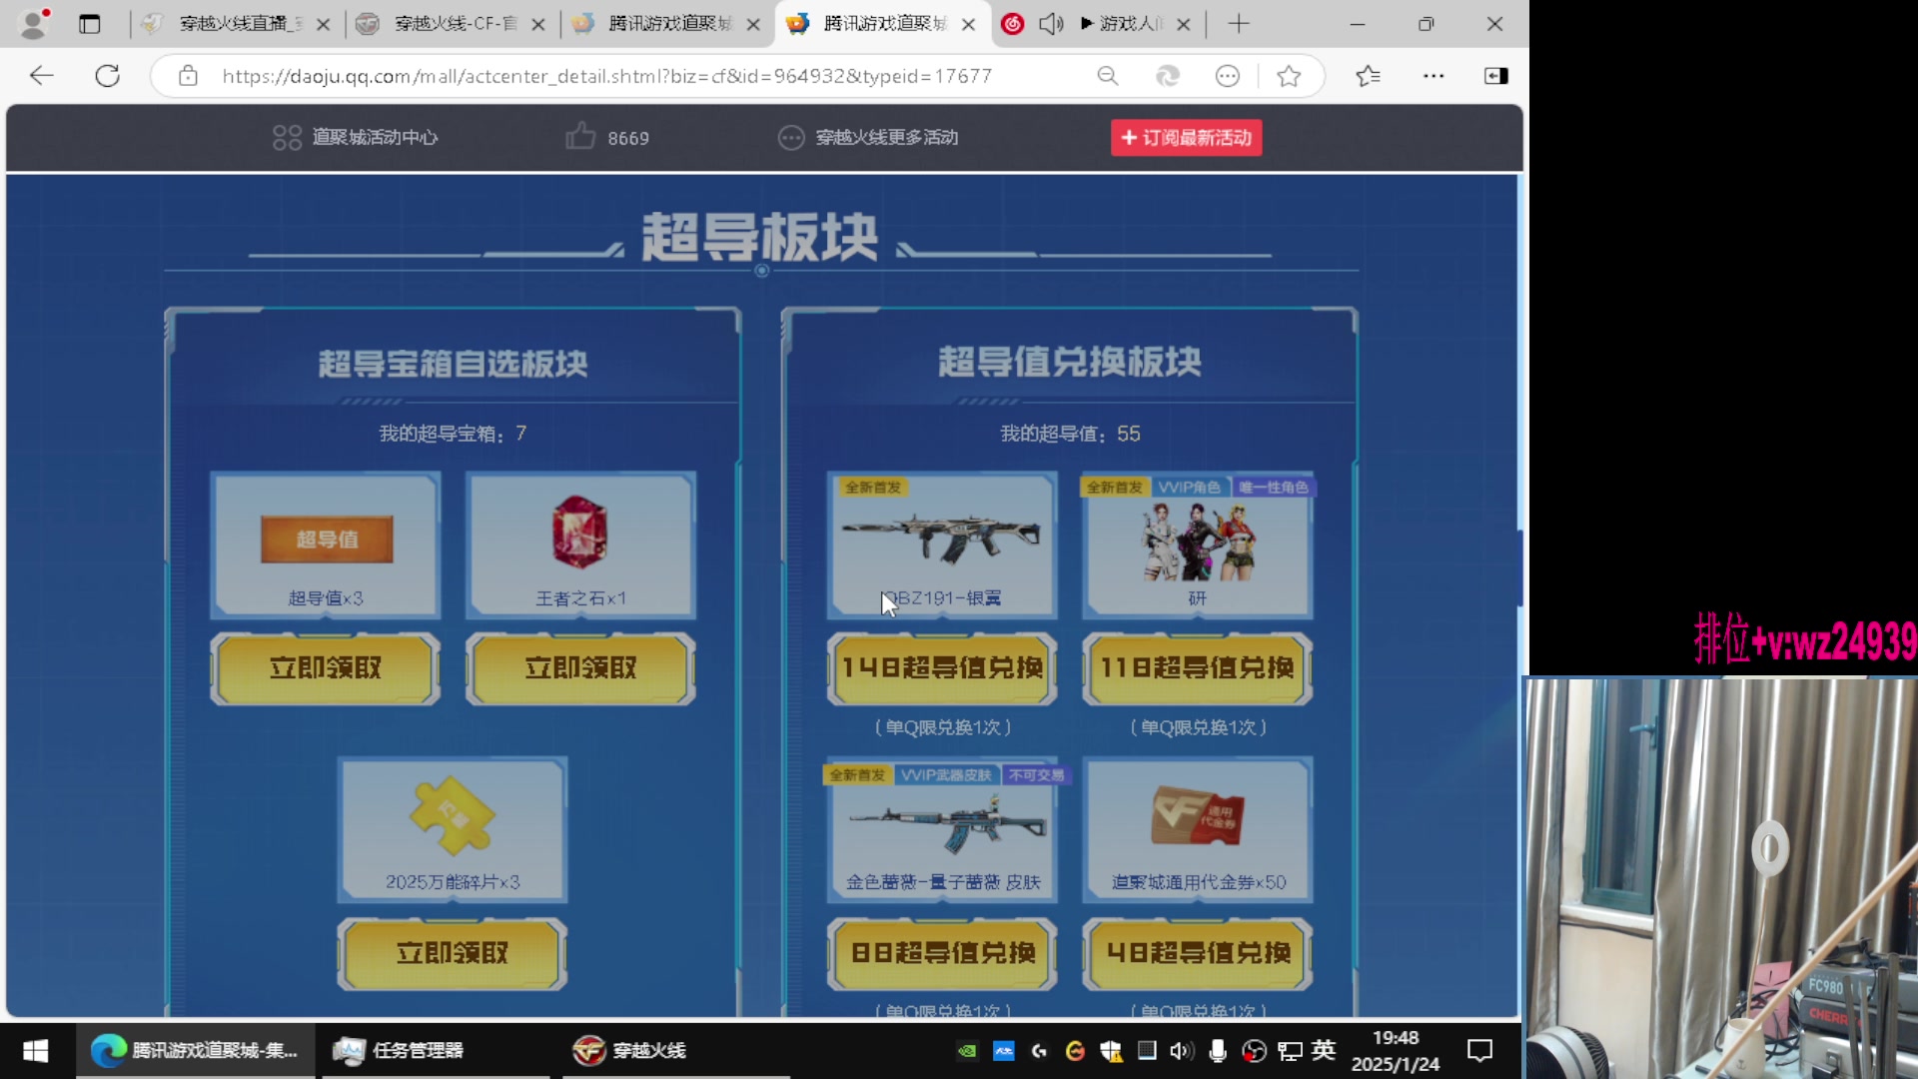Click the volume speaker tray icon
Screen dimensions: 1918x1079
coord(1181,1050)
